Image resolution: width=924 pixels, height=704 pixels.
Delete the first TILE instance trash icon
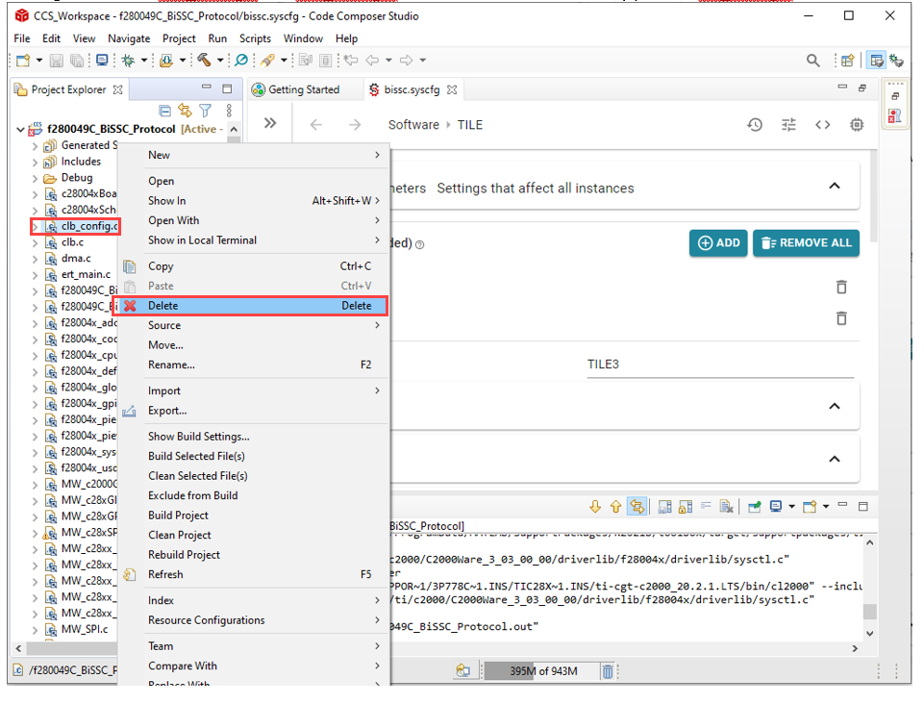[841, 287]
